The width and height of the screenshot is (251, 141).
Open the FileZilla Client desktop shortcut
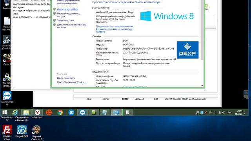tap(7, 132)
